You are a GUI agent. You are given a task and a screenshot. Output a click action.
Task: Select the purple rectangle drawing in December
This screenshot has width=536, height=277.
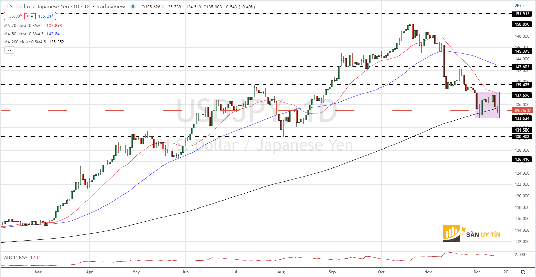[487, 105]
